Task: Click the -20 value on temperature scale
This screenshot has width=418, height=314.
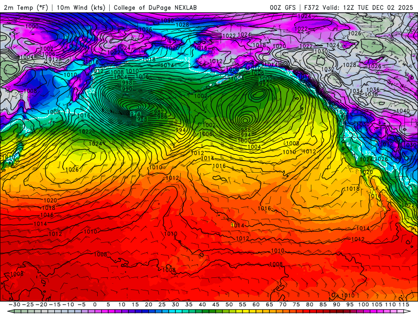Action: 41,305
